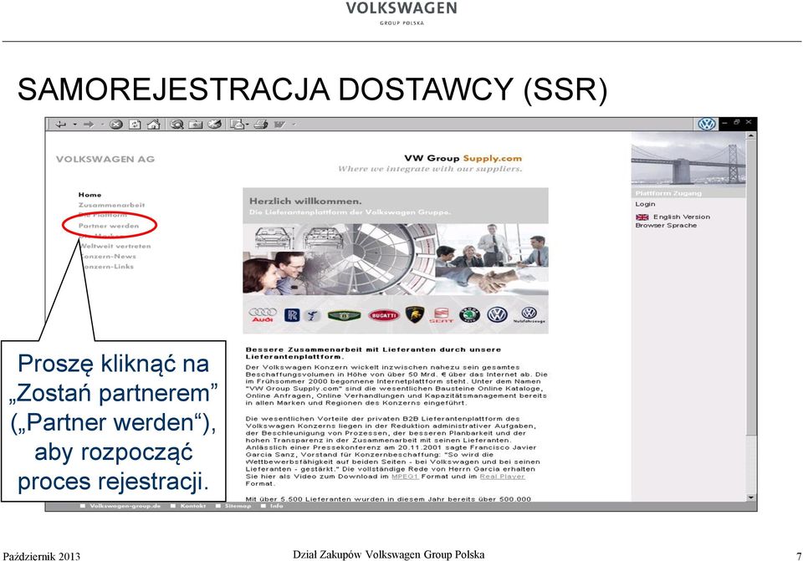Click the Mail toolbar icon
This screenshot has height=561, width=803.
click(x=237, y=125)
